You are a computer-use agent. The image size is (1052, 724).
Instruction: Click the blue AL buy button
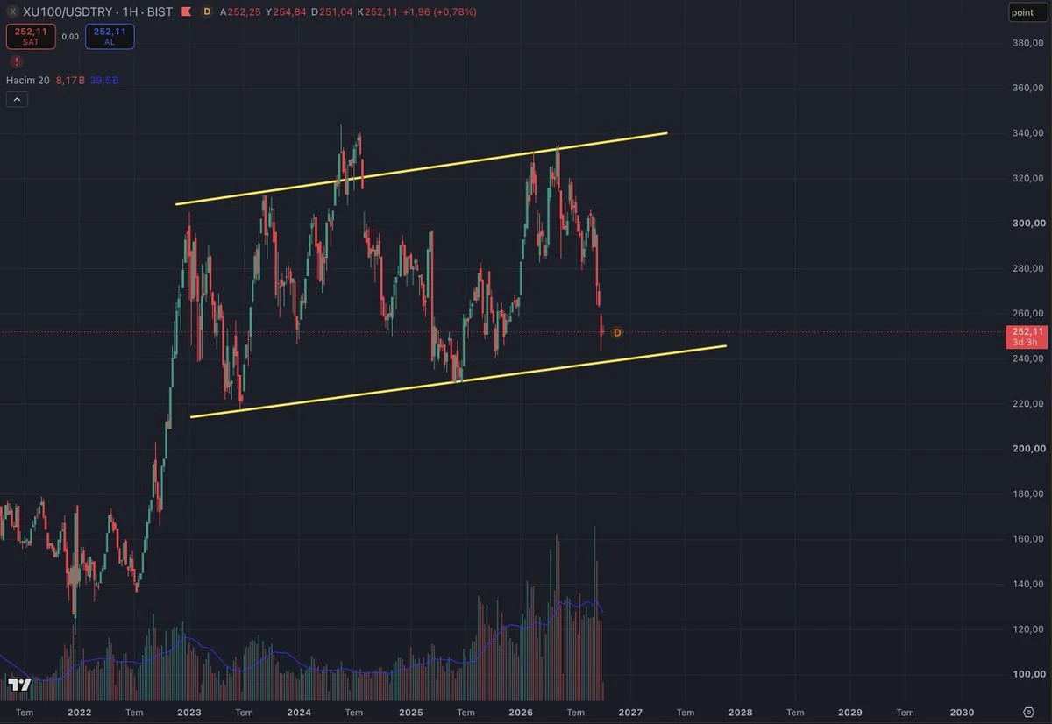click(110, 36)
